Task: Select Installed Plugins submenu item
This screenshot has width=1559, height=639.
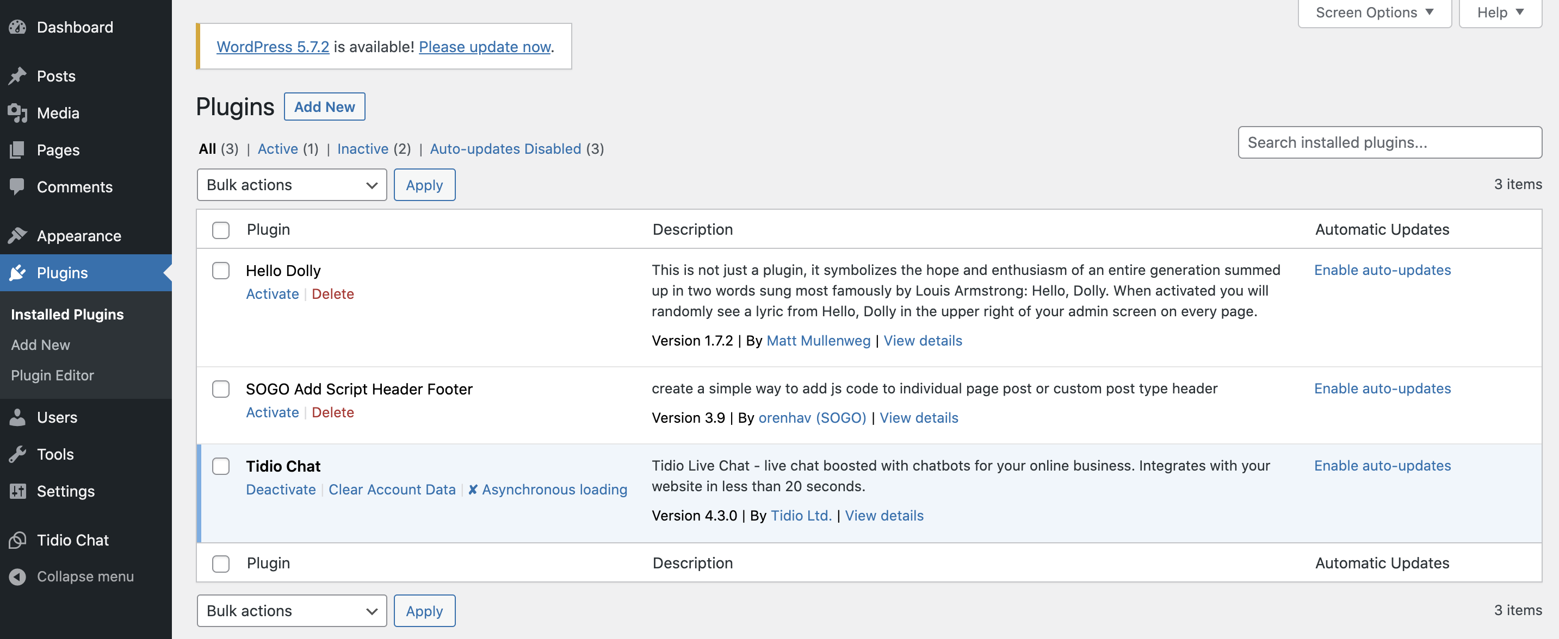Action: tap(67, 315)
